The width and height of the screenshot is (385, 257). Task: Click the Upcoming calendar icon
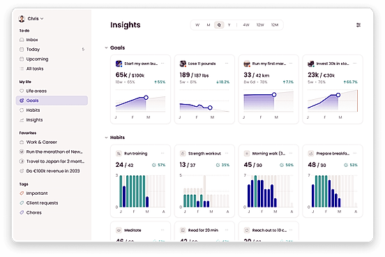tap(22, 59)
